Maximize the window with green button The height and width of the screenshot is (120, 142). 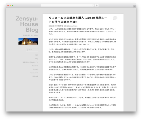pyautogui.click(x=12, y=6)
